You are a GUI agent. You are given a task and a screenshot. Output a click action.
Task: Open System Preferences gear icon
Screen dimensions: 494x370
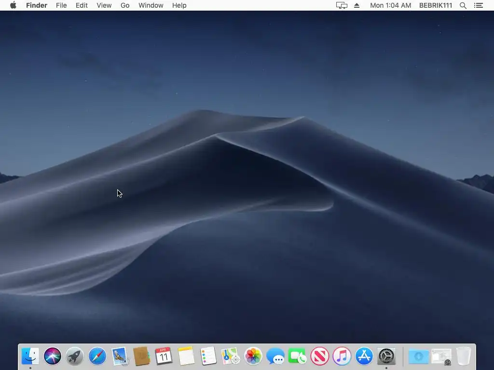point(386,356)
